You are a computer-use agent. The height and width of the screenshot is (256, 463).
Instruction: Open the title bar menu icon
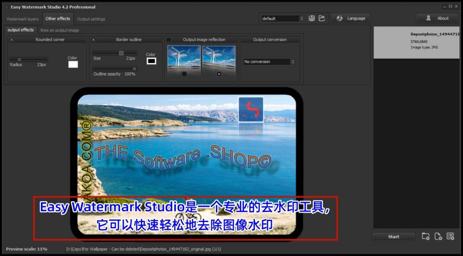6,7
